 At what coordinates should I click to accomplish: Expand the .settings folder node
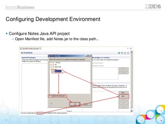(x=51, y=62)
